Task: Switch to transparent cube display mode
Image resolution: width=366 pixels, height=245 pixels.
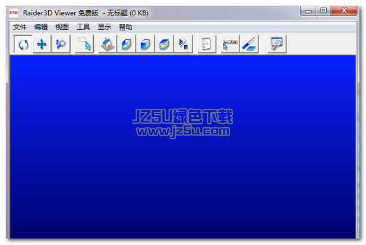Action: click(165, 44)
